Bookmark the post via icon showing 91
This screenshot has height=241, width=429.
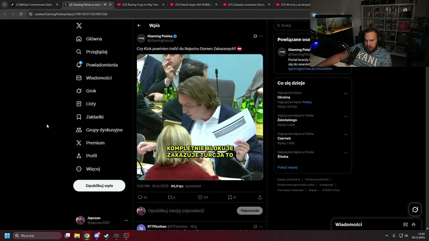(230, 197)
